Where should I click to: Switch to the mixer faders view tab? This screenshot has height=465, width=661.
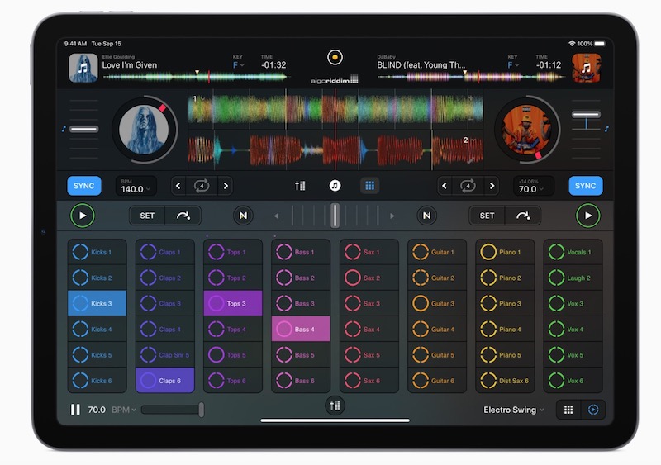[x=300, y=186]
